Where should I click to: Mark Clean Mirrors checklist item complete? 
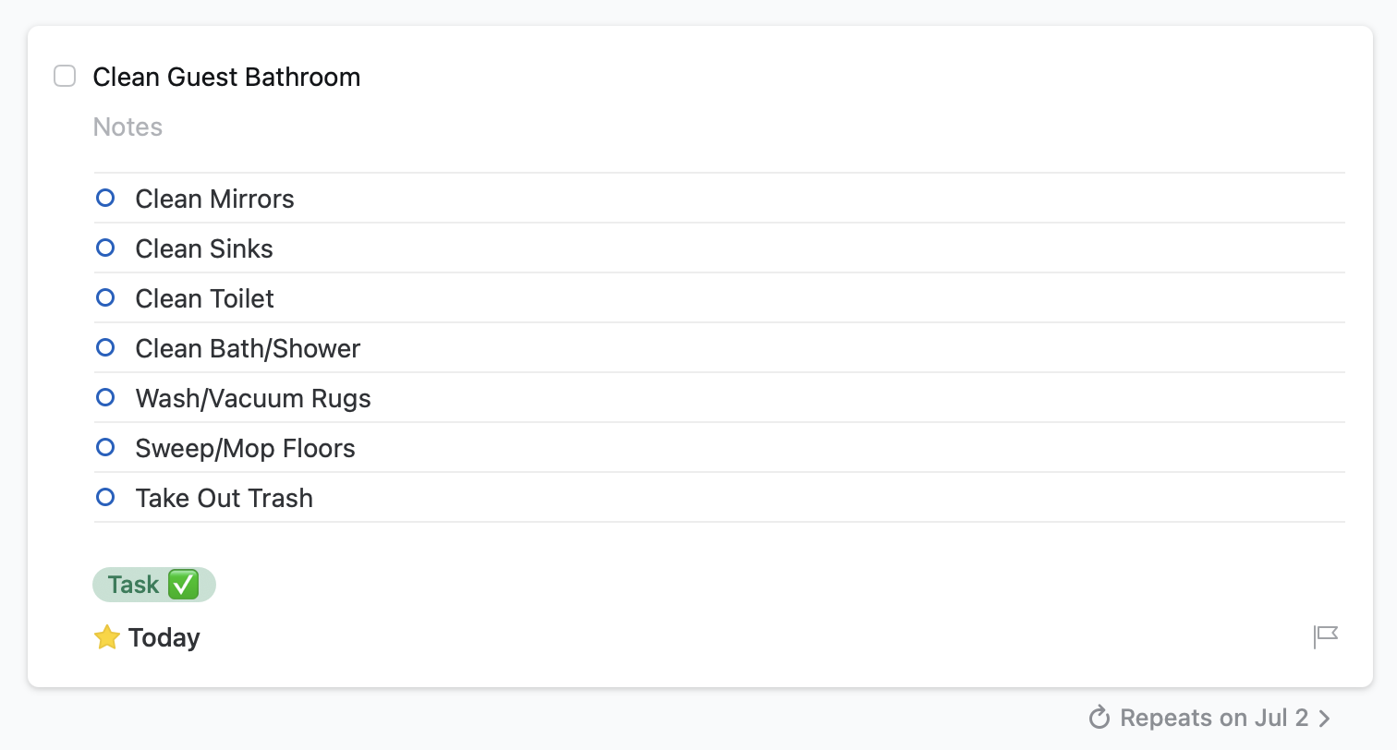point(105,199)
